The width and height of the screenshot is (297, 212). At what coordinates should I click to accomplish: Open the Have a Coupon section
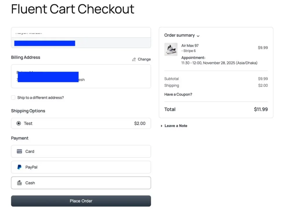click(178, 94)
